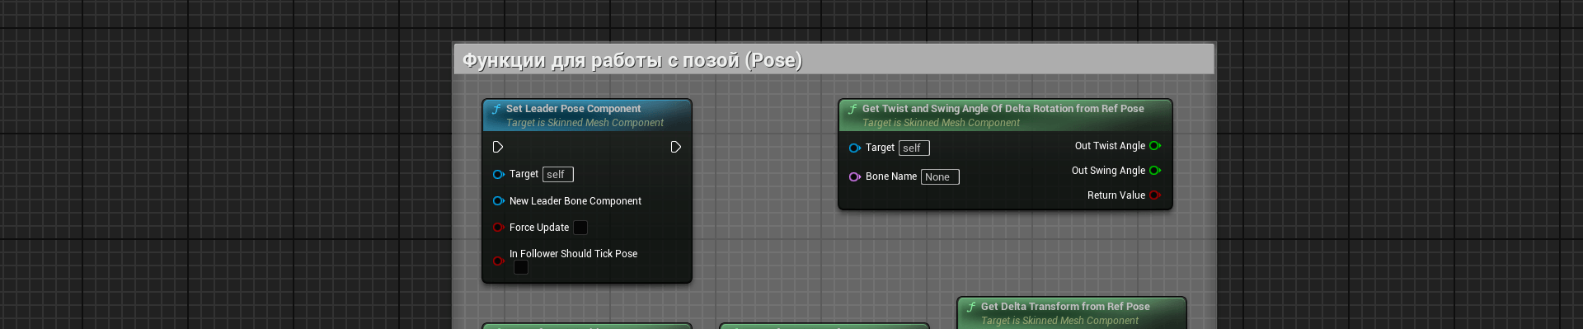Click the self field on Get Twist and Swing node

point(914,148)
